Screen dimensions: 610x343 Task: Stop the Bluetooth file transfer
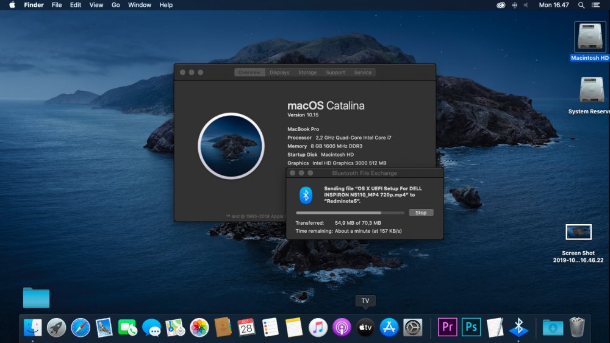pos(421,213)
